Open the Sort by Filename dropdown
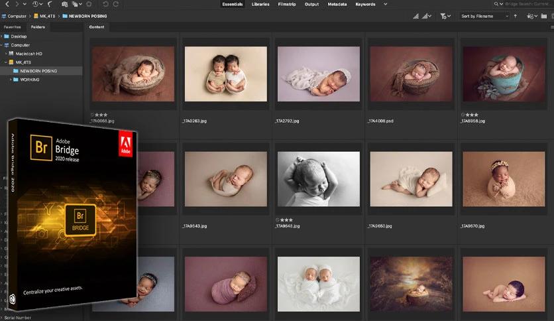This screenshot has height=321, width=554. (x=484, y=17)
